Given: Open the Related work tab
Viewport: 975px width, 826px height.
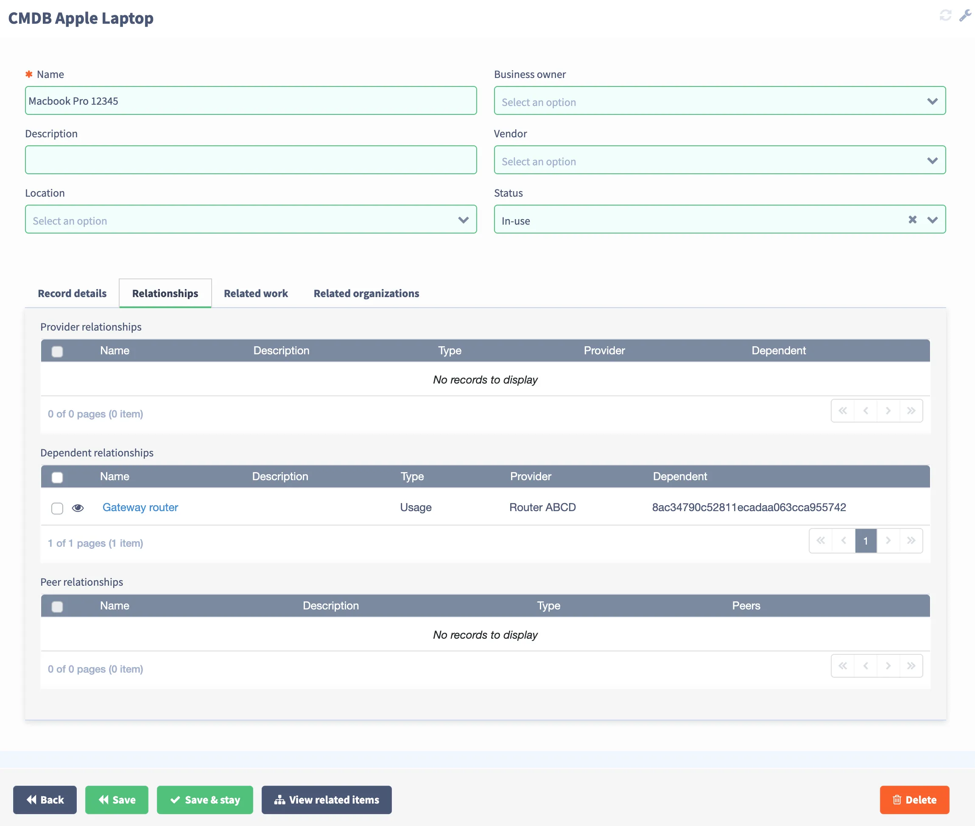Looking at the screenshot, I should [256, 293].
